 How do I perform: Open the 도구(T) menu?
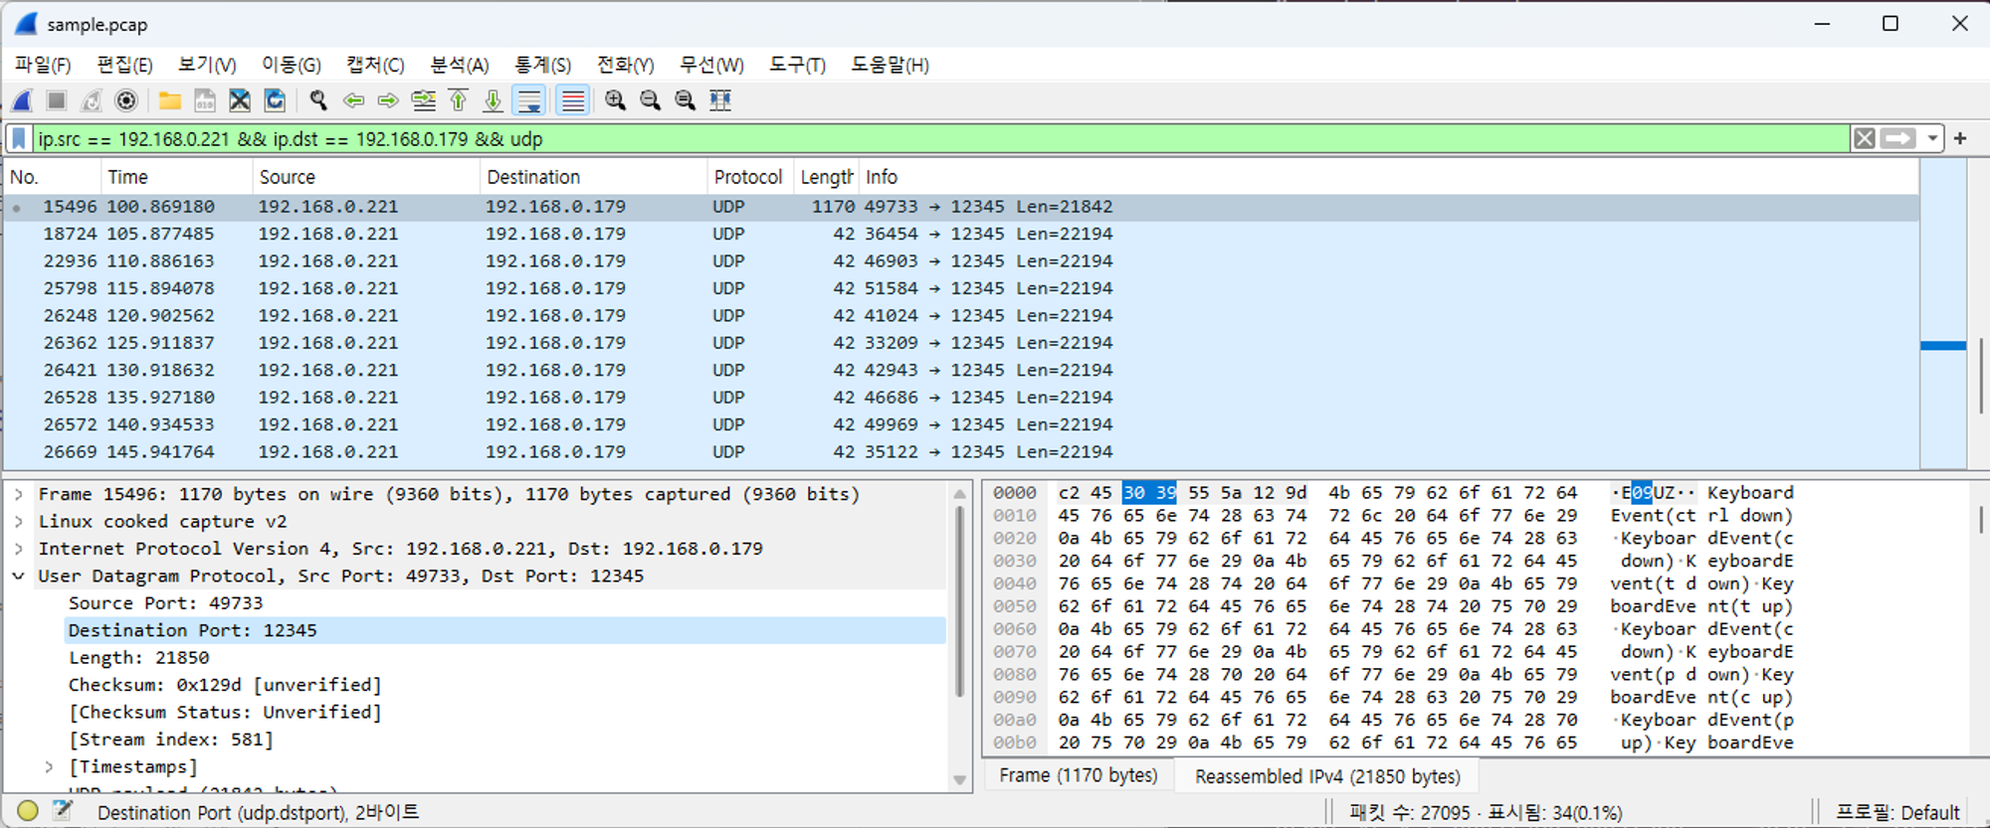[797, 65]
